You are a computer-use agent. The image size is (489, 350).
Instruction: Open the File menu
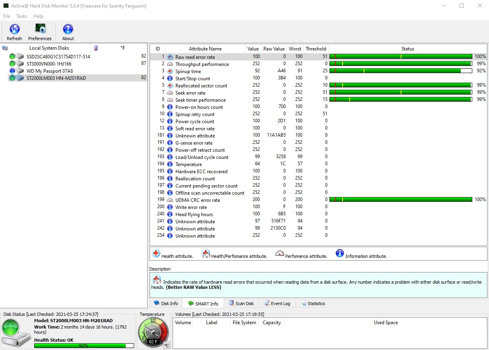click(x=6, y=16)
